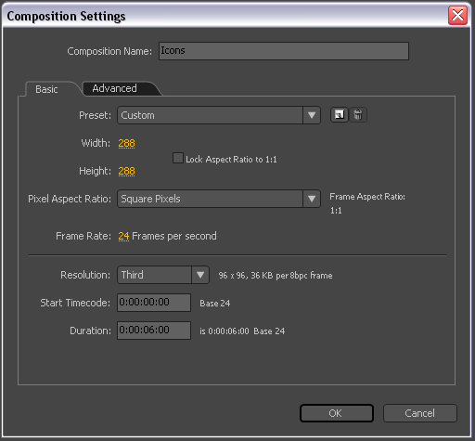Viewport: 475px width, 441px height.
Task: Click the Height value 288
Action: click(x=126, y=171)
